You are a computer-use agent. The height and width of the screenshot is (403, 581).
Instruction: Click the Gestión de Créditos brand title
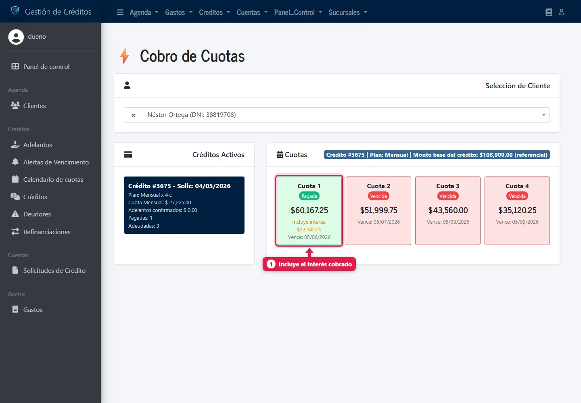[58, 12]
